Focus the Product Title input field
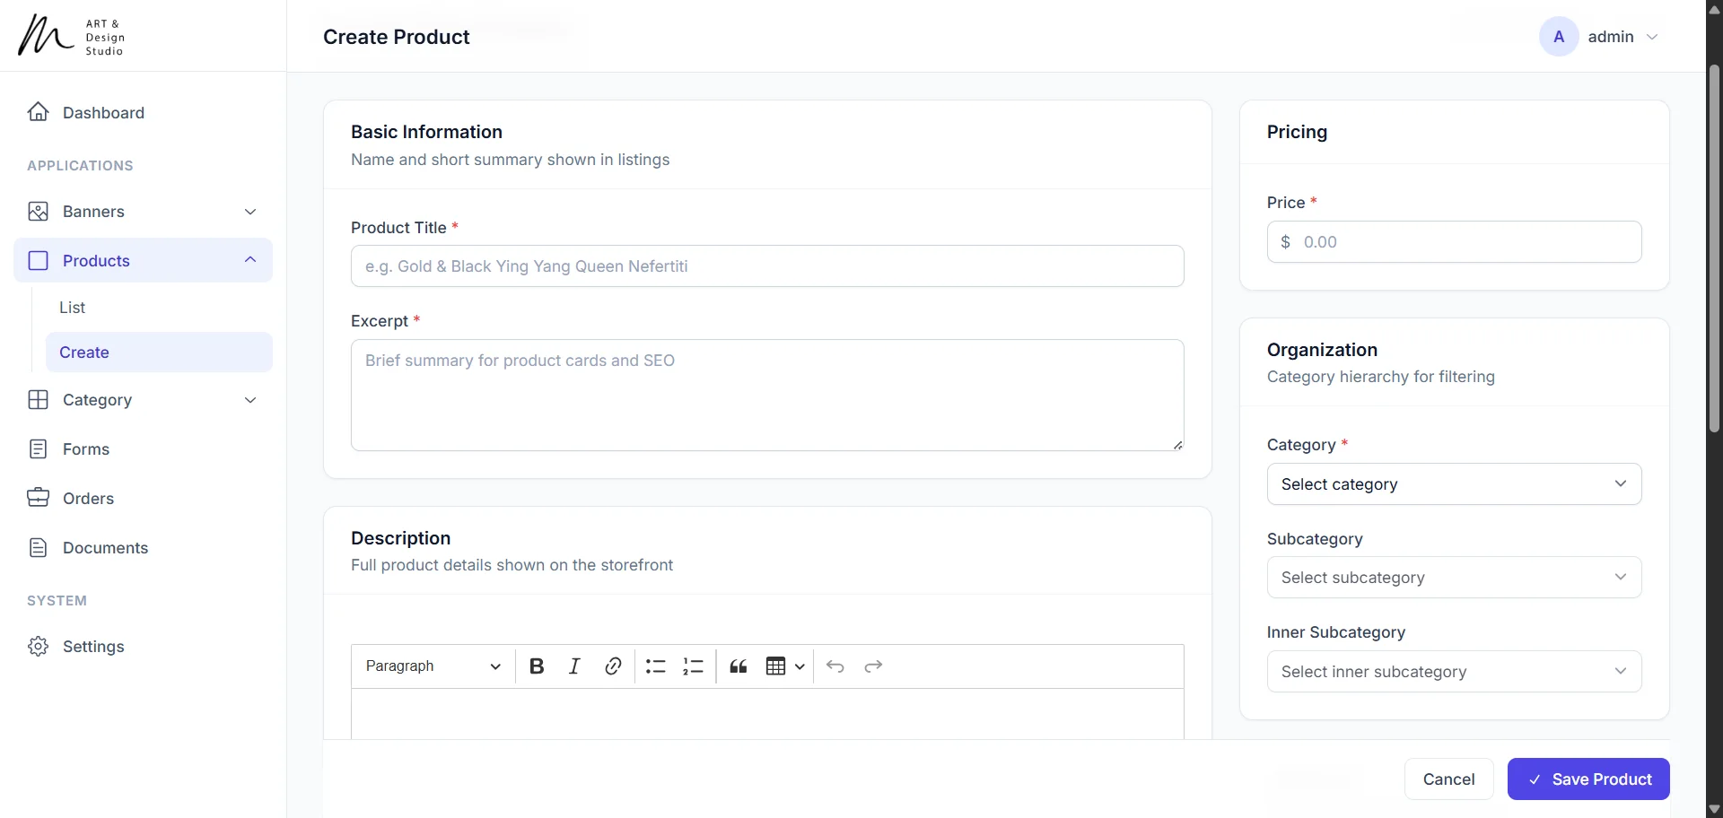This screenshot has width=1723, height=818. click(767, 266)
